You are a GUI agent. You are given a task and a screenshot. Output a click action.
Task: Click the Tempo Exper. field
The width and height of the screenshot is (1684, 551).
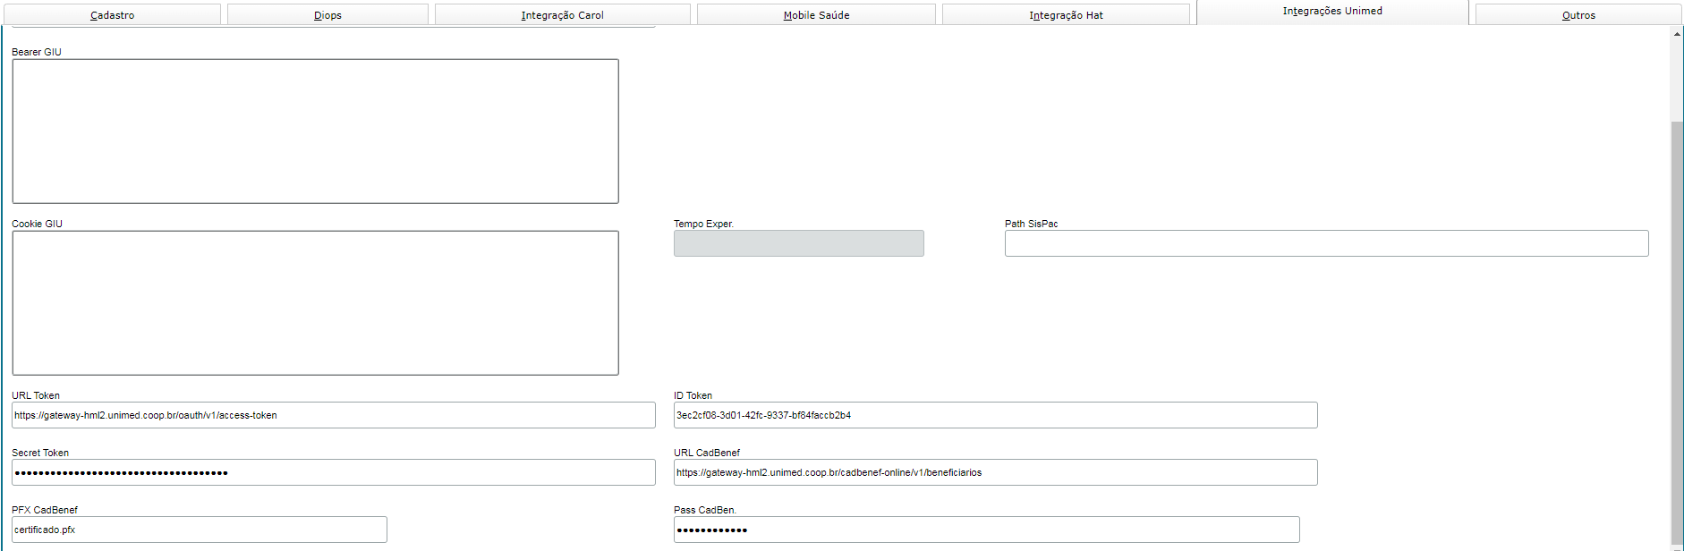(x=798, y=243)
